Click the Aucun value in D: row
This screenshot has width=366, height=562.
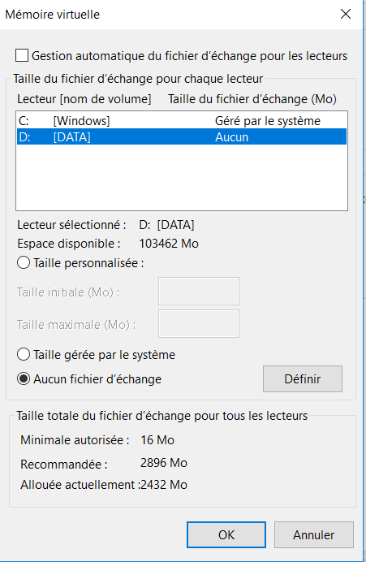(232, 137)
